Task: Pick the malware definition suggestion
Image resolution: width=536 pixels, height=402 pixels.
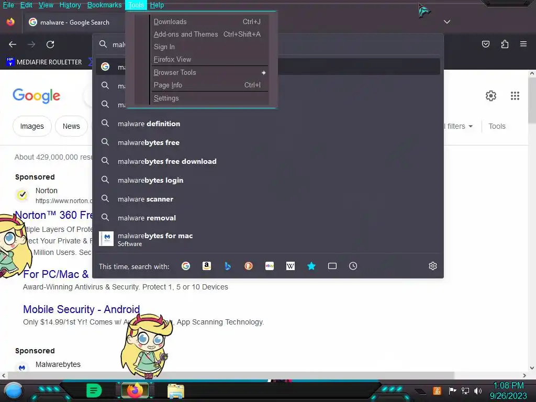Action: coord(267,124)
